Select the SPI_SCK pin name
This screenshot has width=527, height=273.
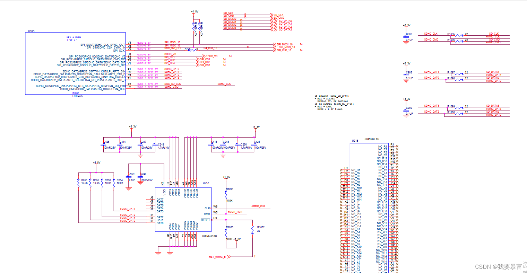119,51
